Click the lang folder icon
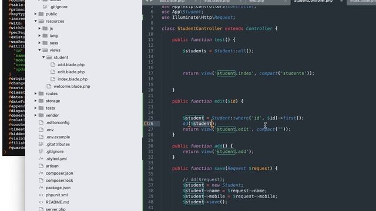376x211 pixels. click(x=45, y=36)
